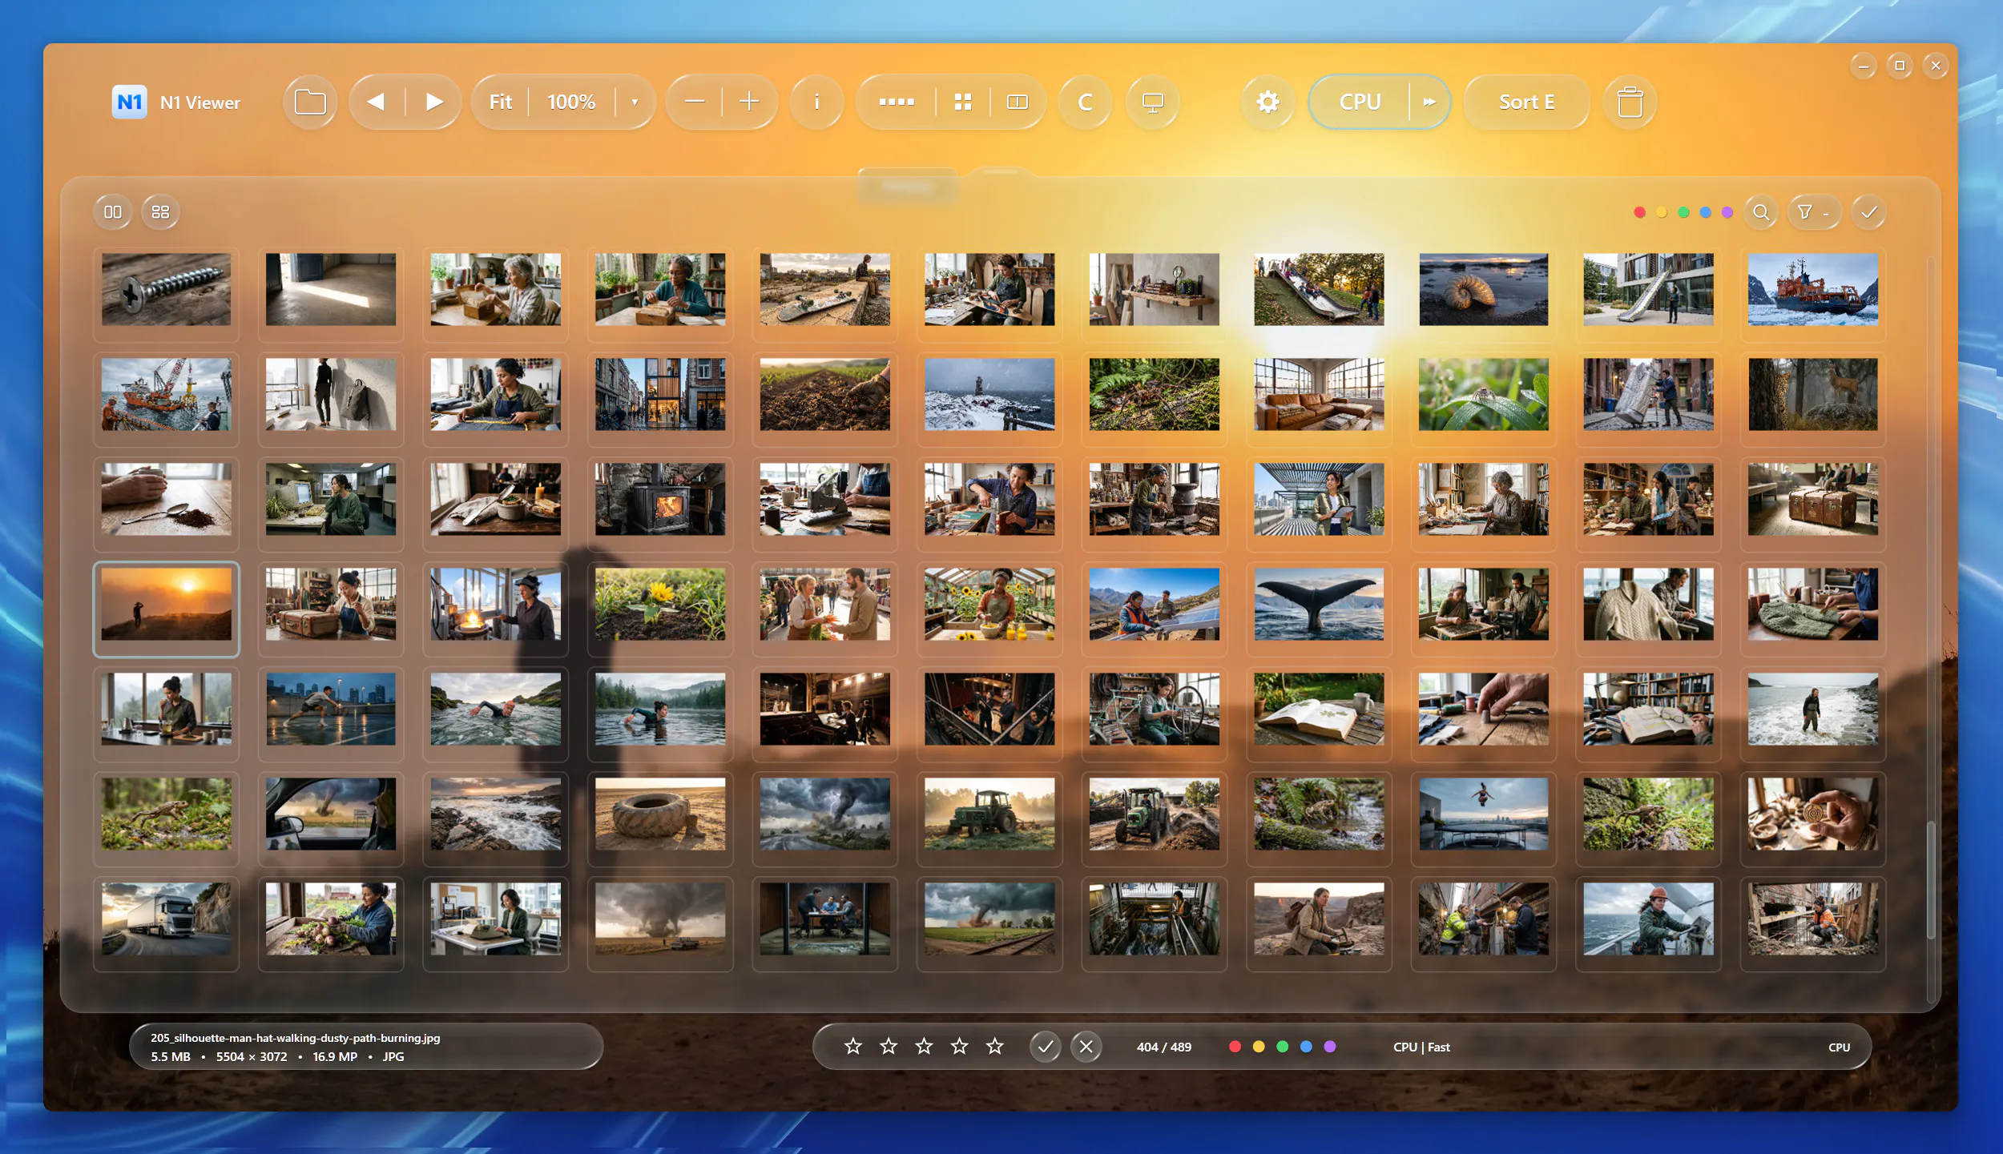Open search magnifier in thumbnail panel
This screenshot has width=2003, height=1154.
(1761, 212)
